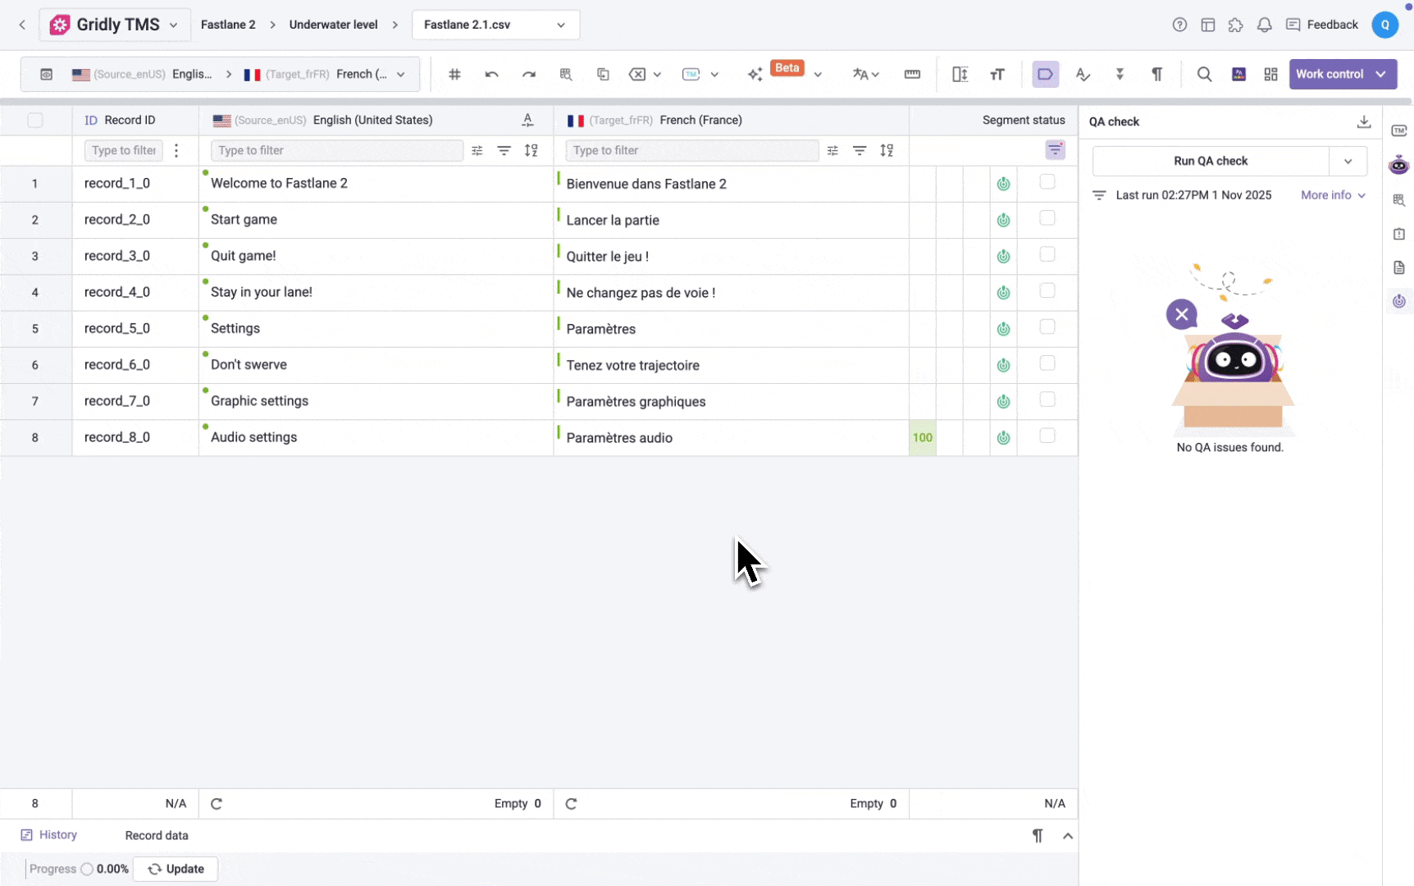Click the Update progress button
This screenshot has height=886, width=1414.
click(176, 869)
